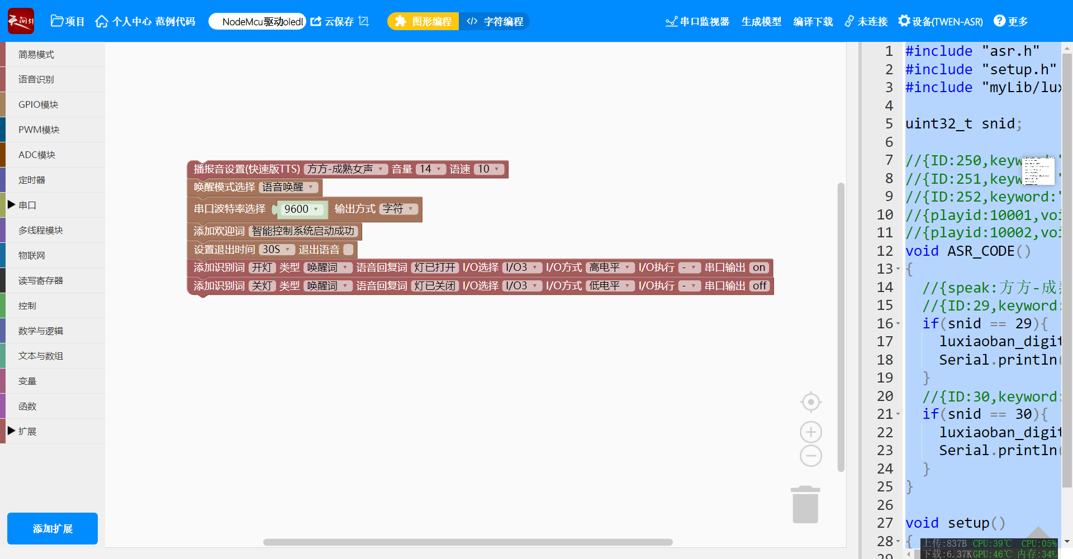
Task: Click 编译下载 to compile and download
Action: point(813,21)
